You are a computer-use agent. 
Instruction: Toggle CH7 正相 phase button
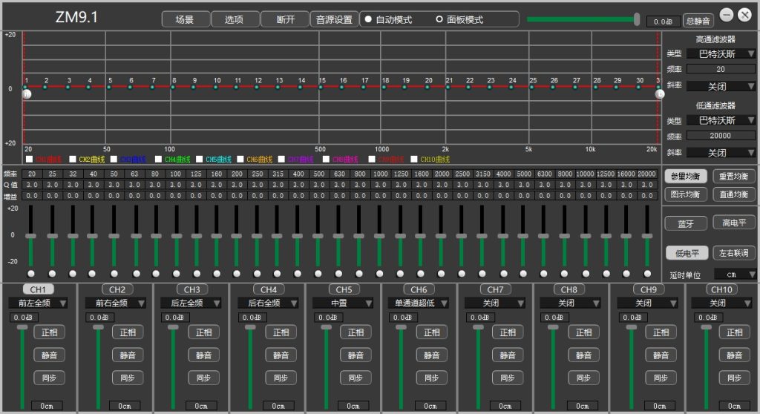point(508,332)
